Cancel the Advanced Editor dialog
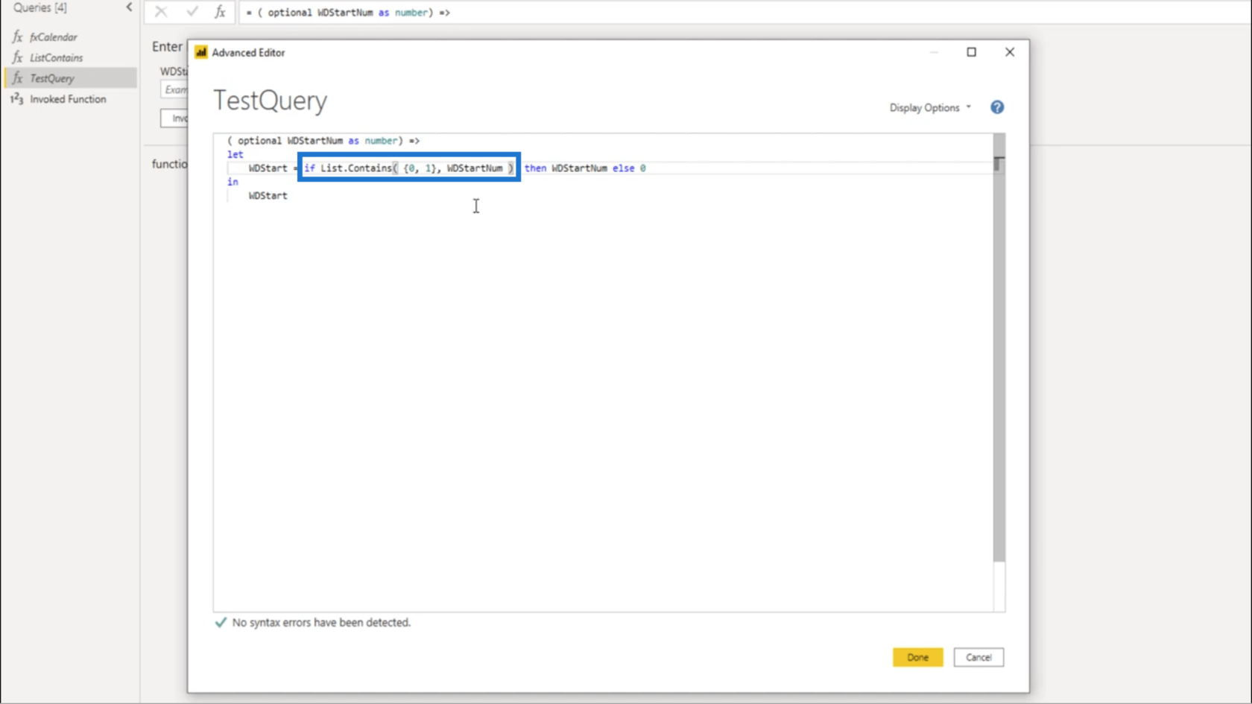1252x704 pixels. pyautogui.click(x=978, y=657)
